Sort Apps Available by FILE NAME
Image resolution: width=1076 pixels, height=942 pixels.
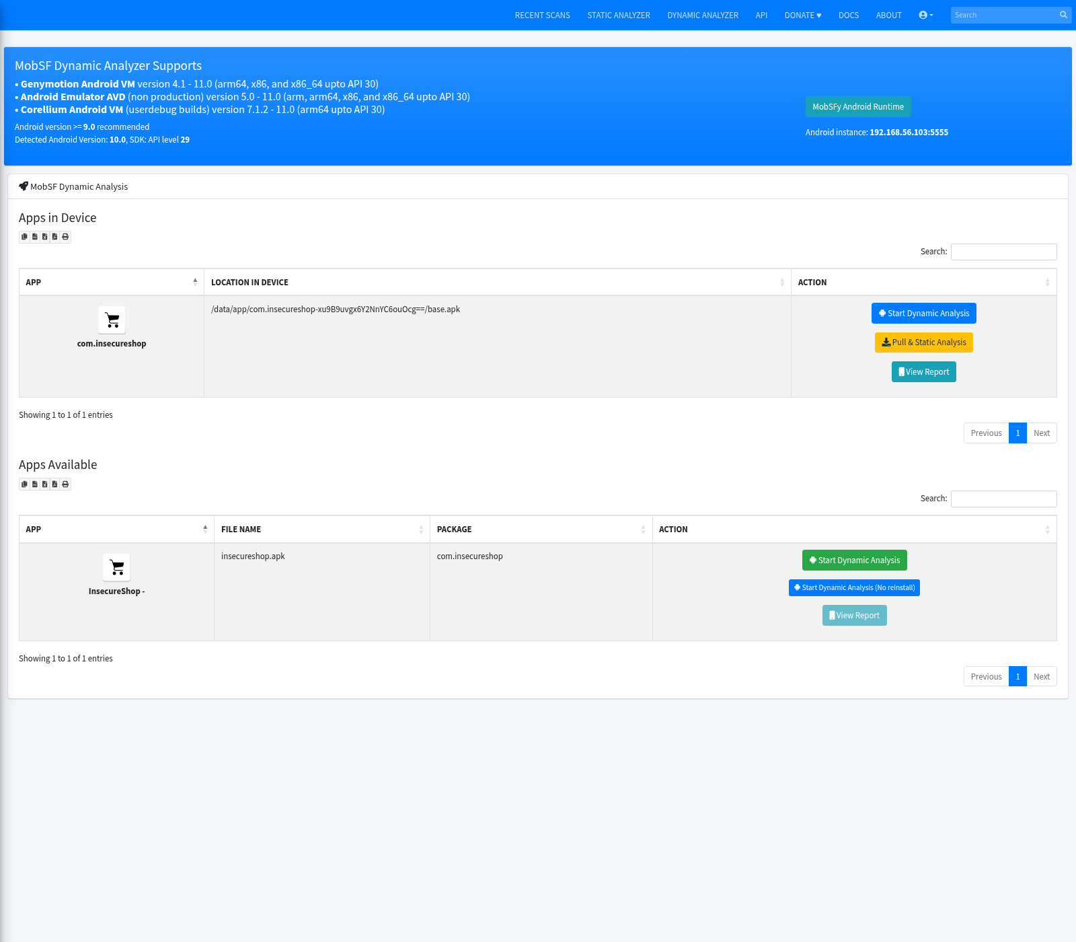(x=322, y=530)
